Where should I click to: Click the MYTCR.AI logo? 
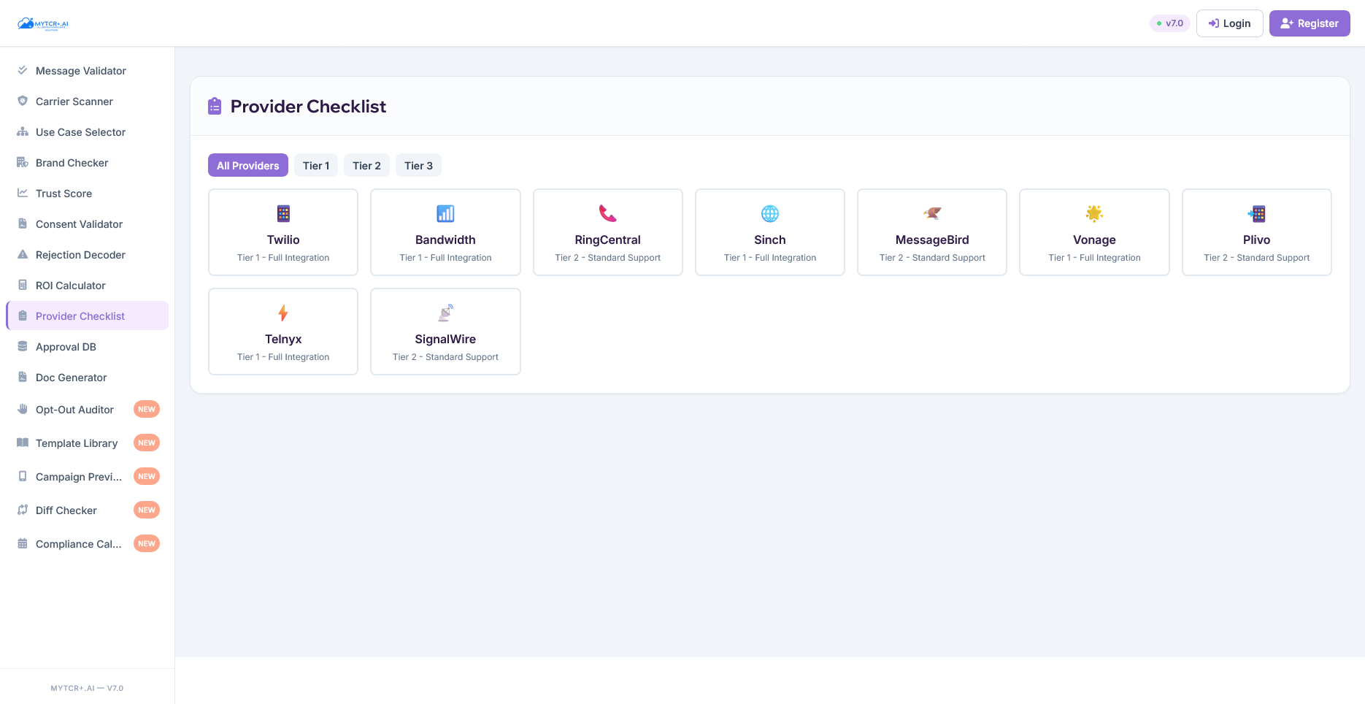coord(43,24)
